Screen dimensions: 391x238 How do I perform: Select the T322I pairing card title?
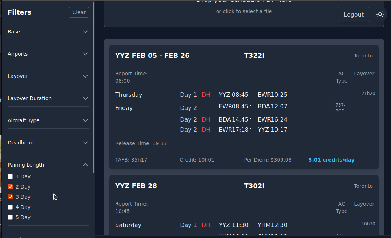[x=254, y=56]
